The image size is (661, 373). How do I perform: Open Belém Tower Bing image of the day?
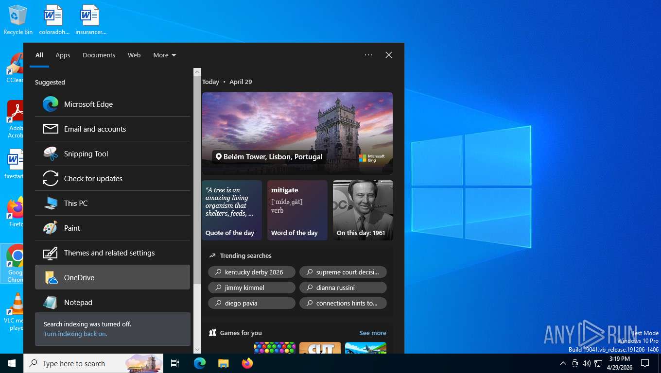297,134
